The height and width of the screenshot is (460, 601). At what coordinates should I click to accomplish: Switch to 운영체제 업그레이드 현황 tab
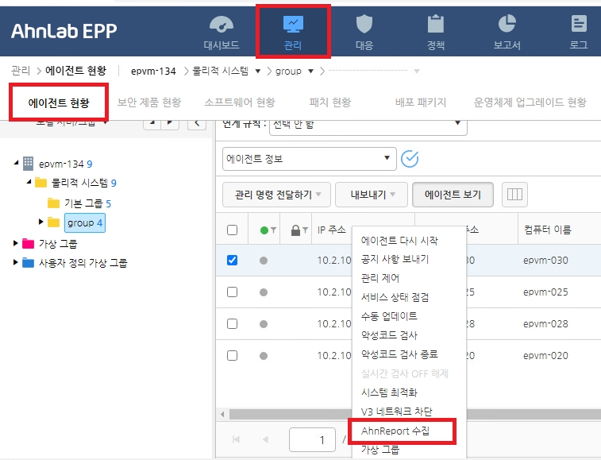pos(530,102)
